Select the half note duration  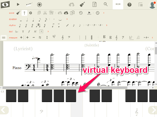click(x=27, y=19)
